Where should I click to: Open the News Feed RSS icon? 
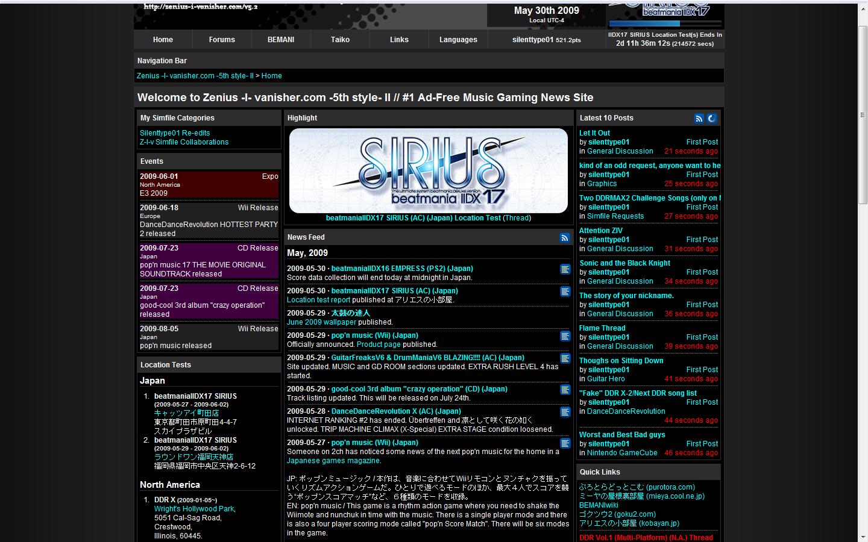pyautogui.click(x=565, y=238)
